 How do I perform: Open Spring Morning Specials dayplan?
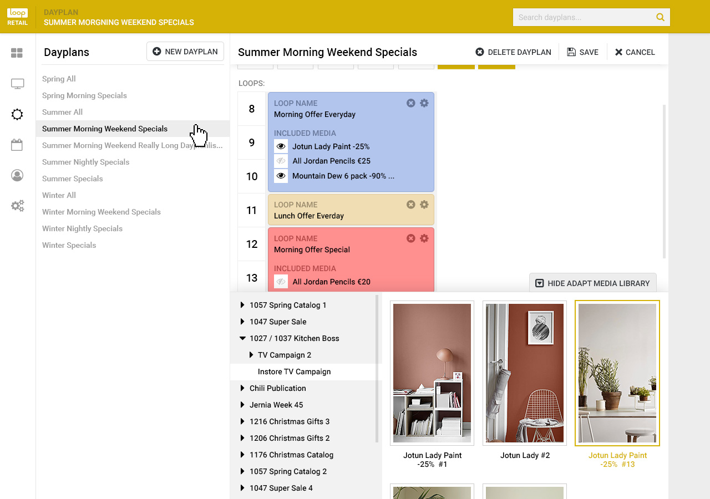pos(84,95)
